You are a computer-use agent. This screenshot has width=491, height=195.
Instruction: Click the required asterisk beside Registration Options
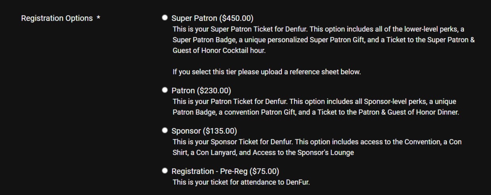[x=98, y=19]
